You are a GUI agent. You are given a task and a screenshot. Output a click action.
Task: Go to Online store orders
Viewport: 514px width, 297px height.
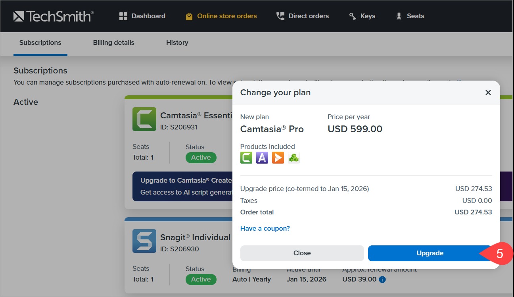click(221, 16)
